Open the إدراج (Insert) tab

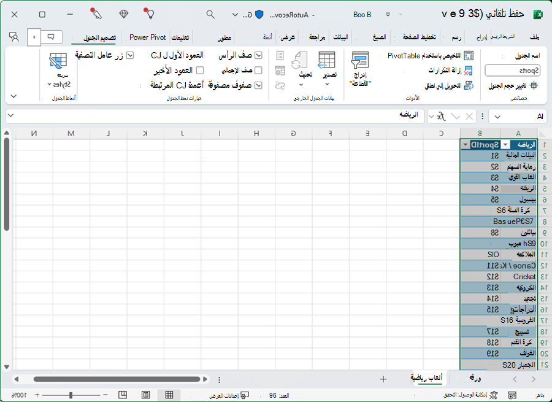[x=481, y=37]
